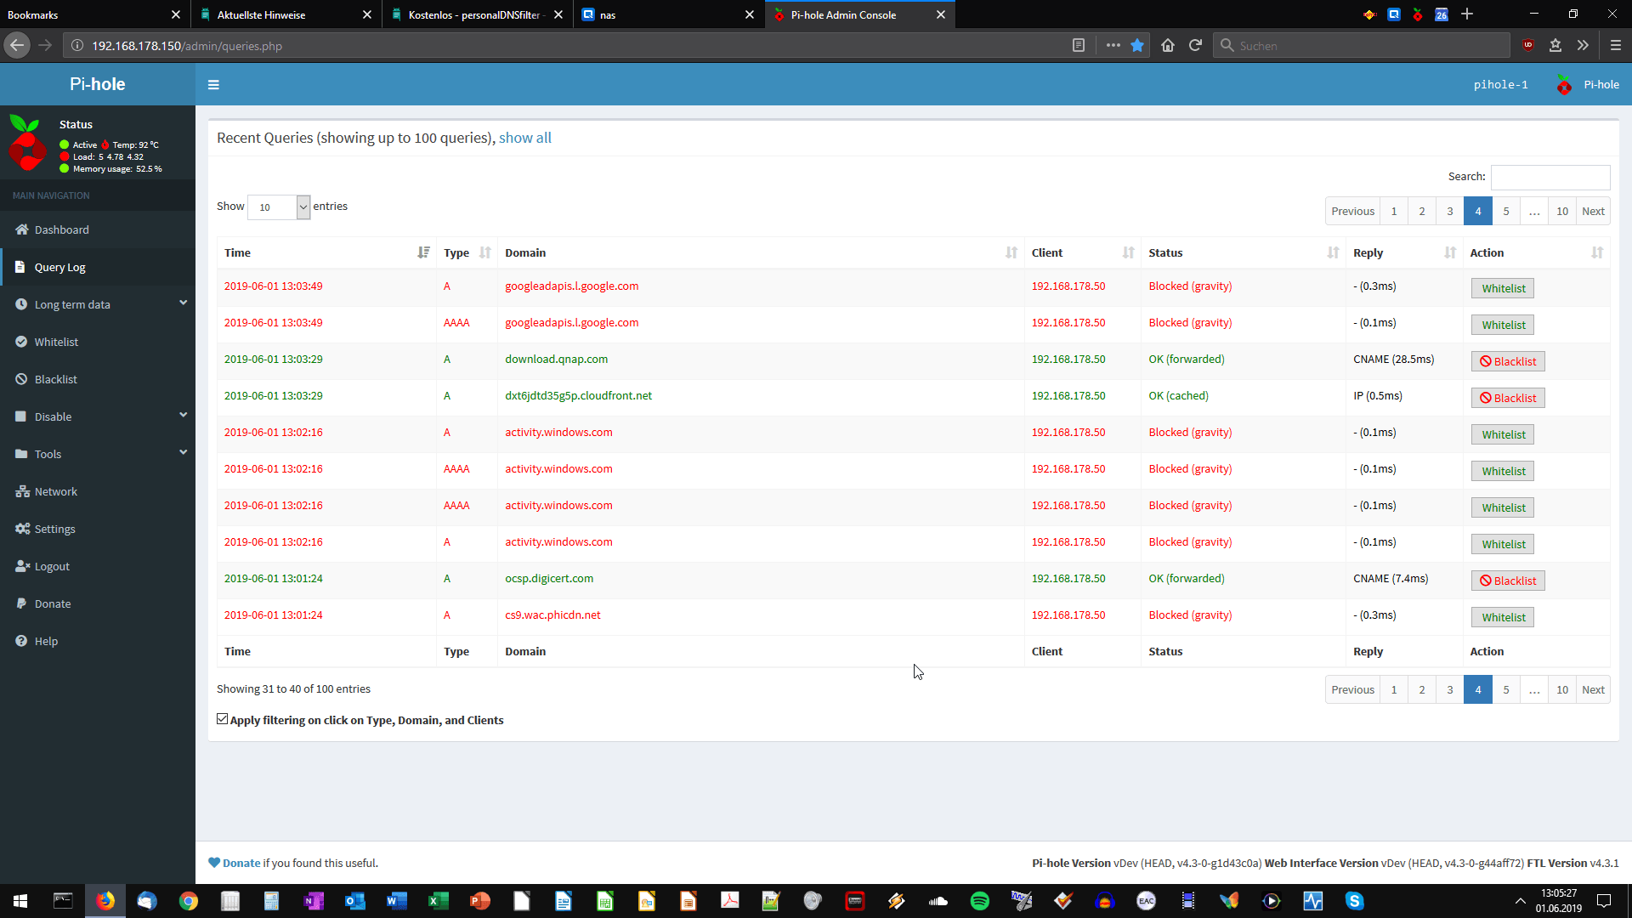Go to page 2 in bottom pagination

(x=1422, y=690)
